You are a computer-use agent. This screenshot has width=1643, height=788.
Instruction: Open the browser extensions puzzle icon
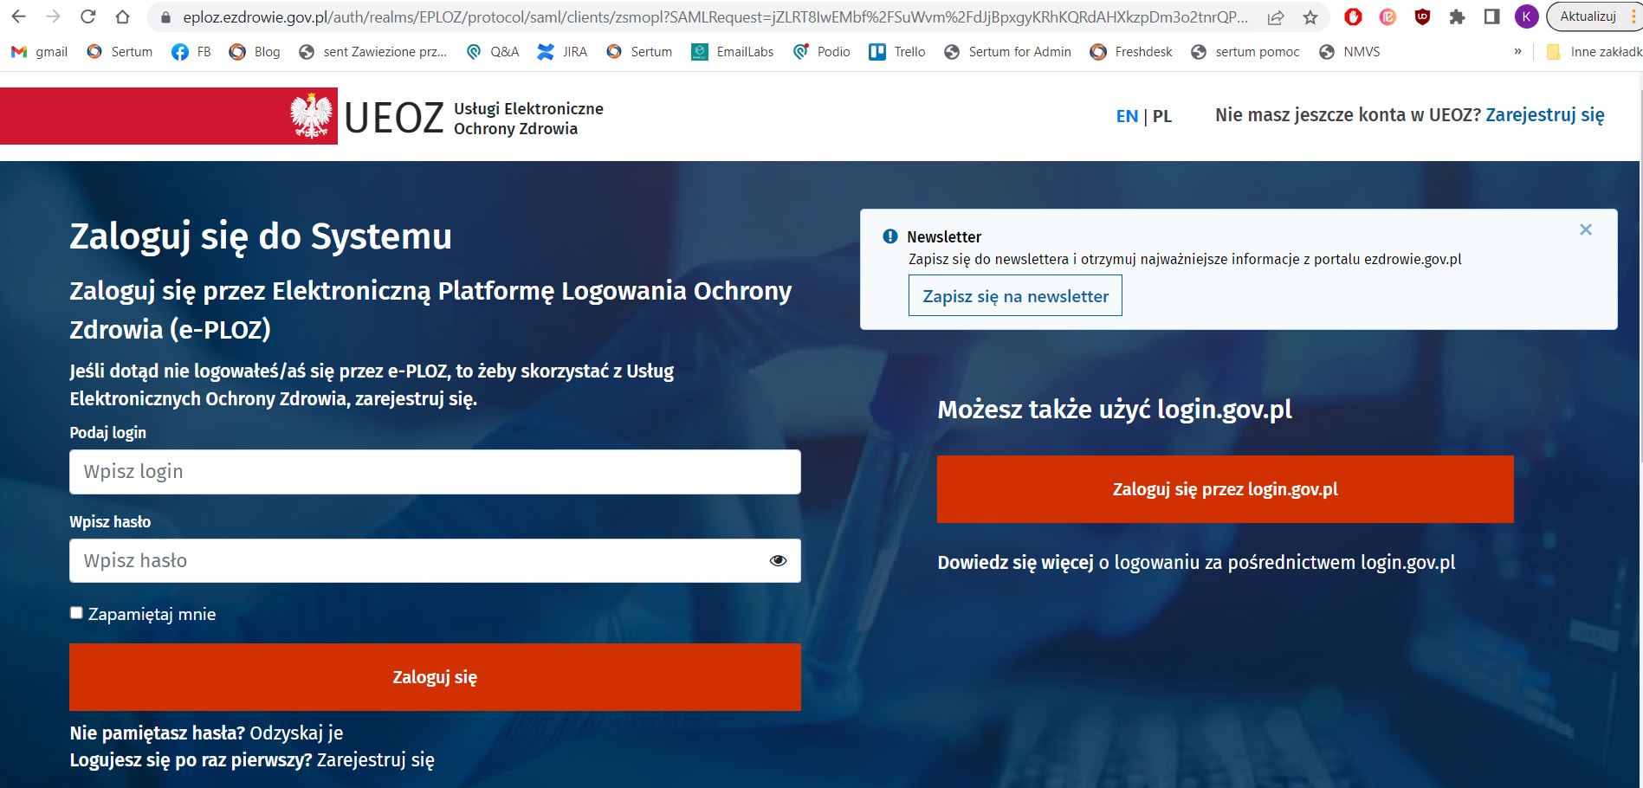point(1457,16)
